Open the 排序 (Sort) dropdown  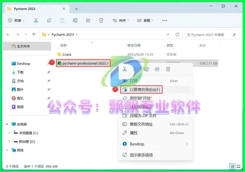point(121,20)
